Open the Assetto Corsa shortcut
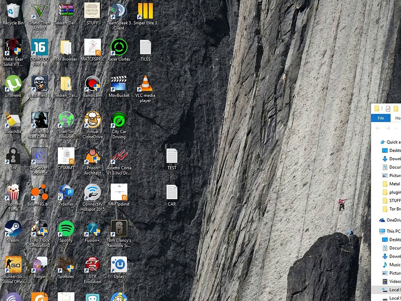Screen dimensions: 401x301 point(119,161)
